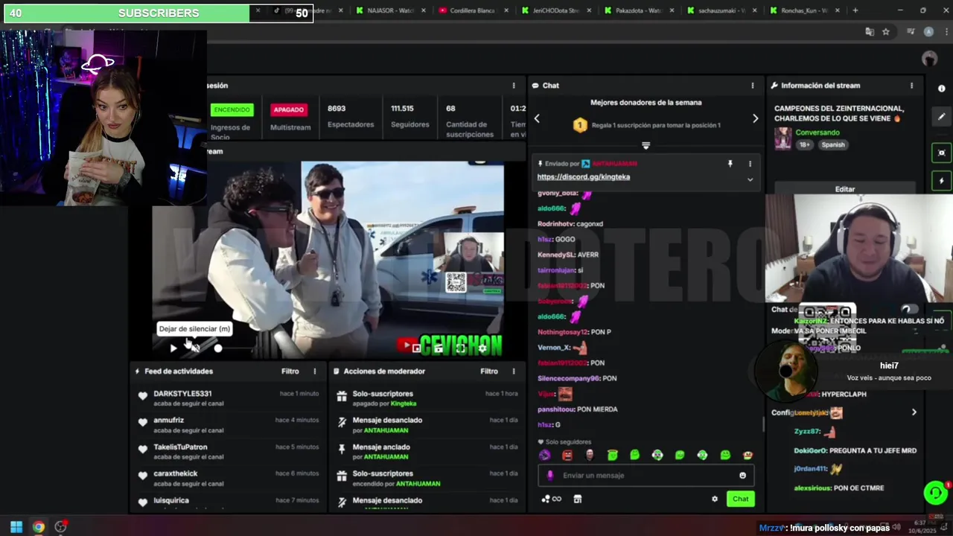
Task: Open stream preview settings gear
Action: 482,348
